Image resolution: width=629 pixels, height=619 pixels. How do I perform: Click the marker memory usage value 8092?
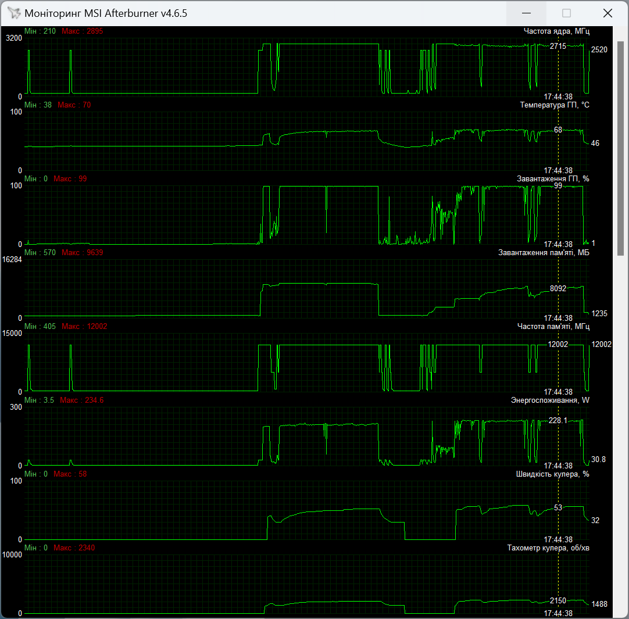[x=558, y=288]
